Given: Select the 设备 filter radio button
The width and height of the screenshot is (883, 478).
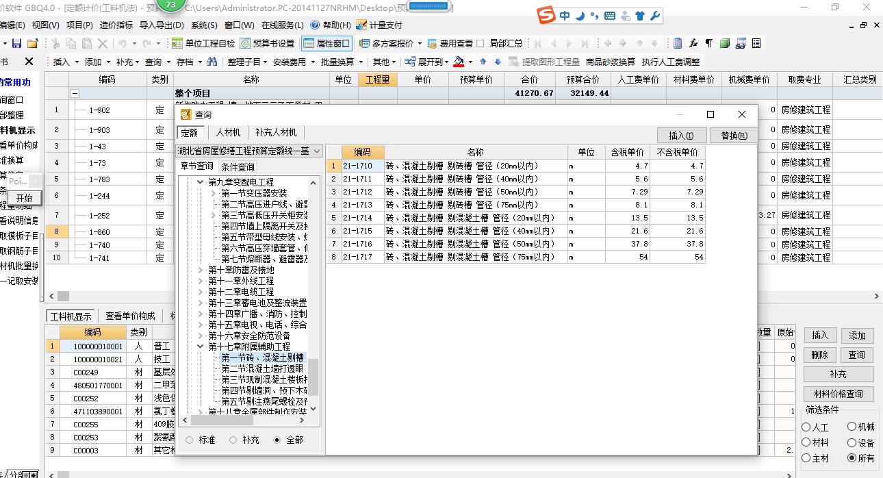Looking at the screenshot, I should click(x=852, y=442).
